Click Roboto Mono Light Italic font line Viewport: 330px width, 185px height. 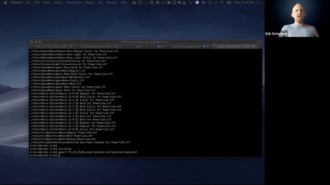click(73, 58)
